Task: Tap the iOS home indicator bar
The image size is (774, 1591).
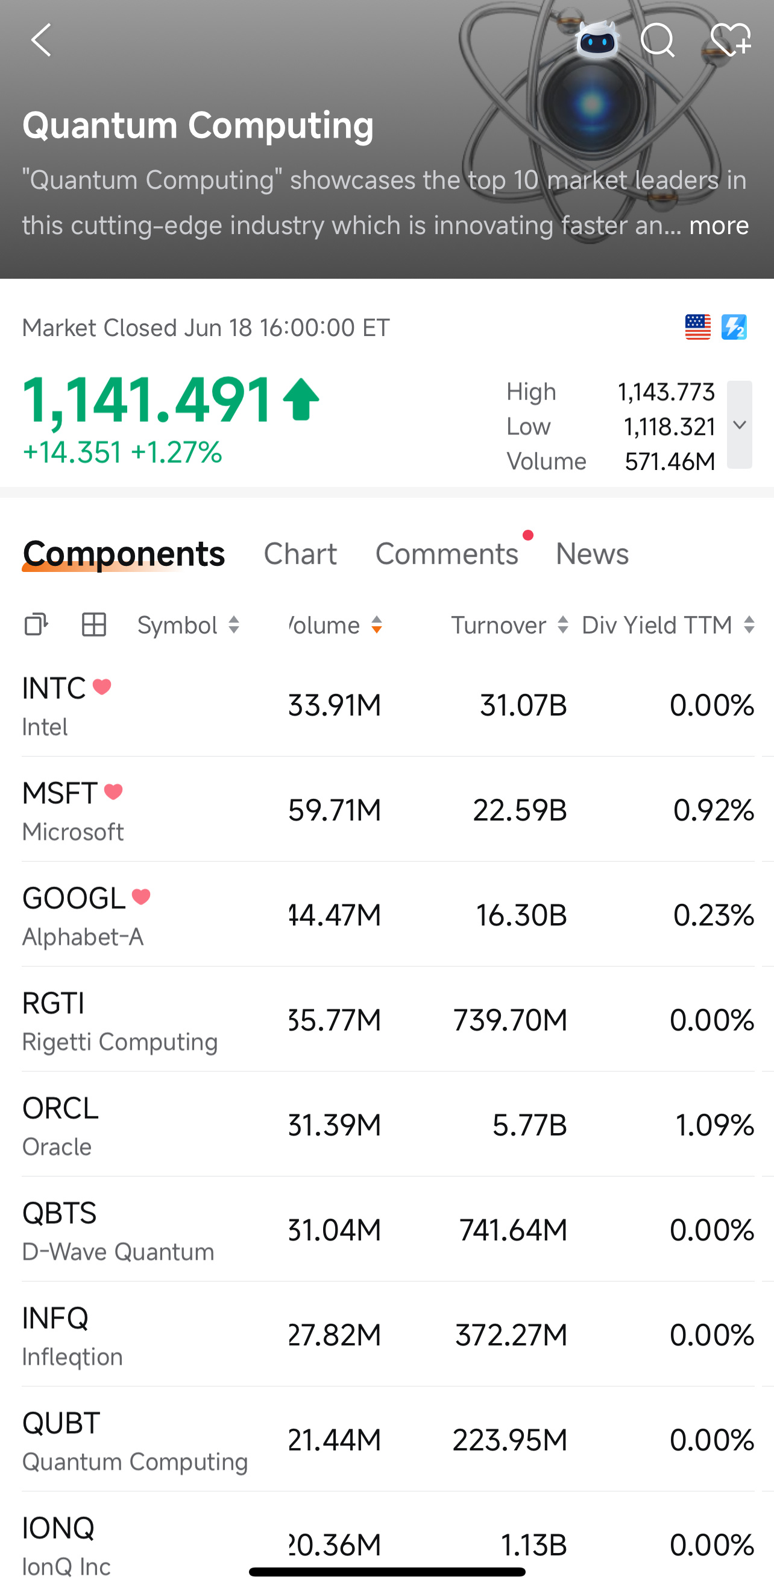Action: click(387, 1572)
